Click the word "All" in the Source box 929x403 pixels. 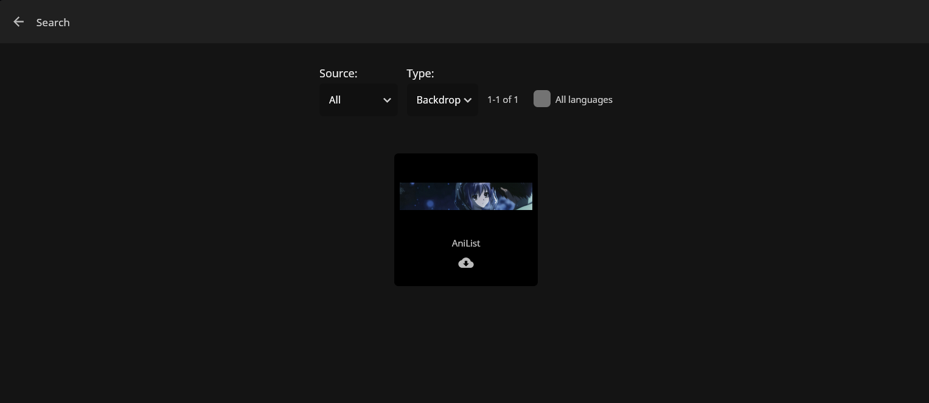point(335,100)
